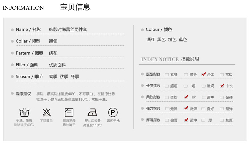Click the INDEX NOTICE 指数说明 heading
This screenshot has height=145, width=250.
click(x=170, y=59)
